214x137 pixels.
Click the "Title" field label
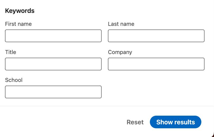pos(11,52)
